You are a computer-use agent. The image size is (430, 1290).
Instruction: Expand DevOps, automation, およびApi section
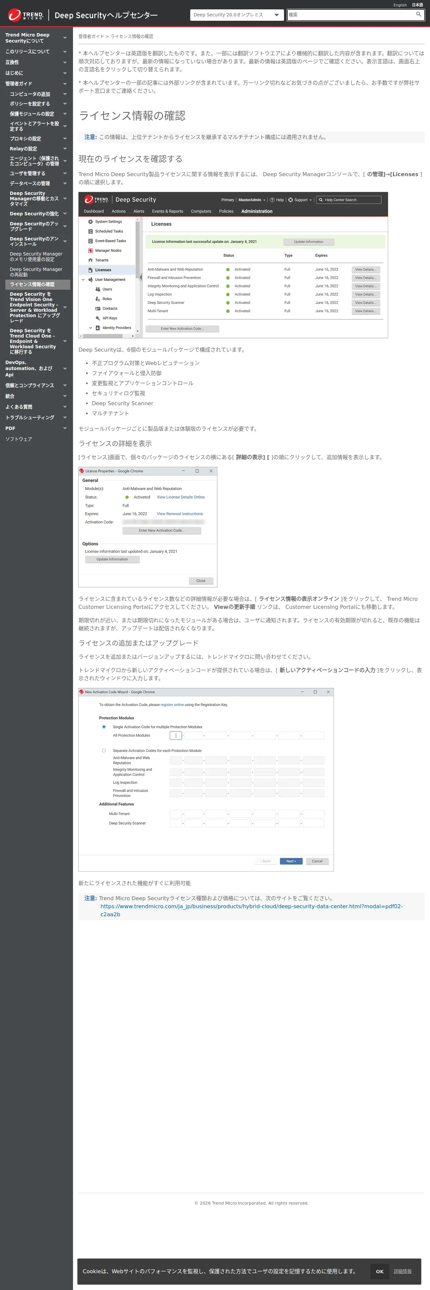pyautogui.click(x=65, y=369)
